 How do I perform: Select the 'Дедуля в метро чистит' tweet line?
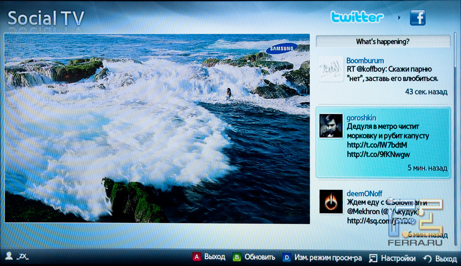(383, 127)
